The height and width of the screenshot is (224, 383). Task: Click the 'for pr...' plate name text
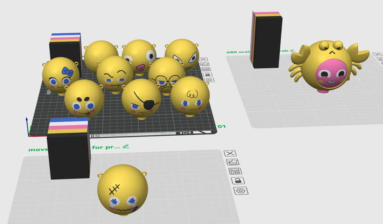coord(106,147)
